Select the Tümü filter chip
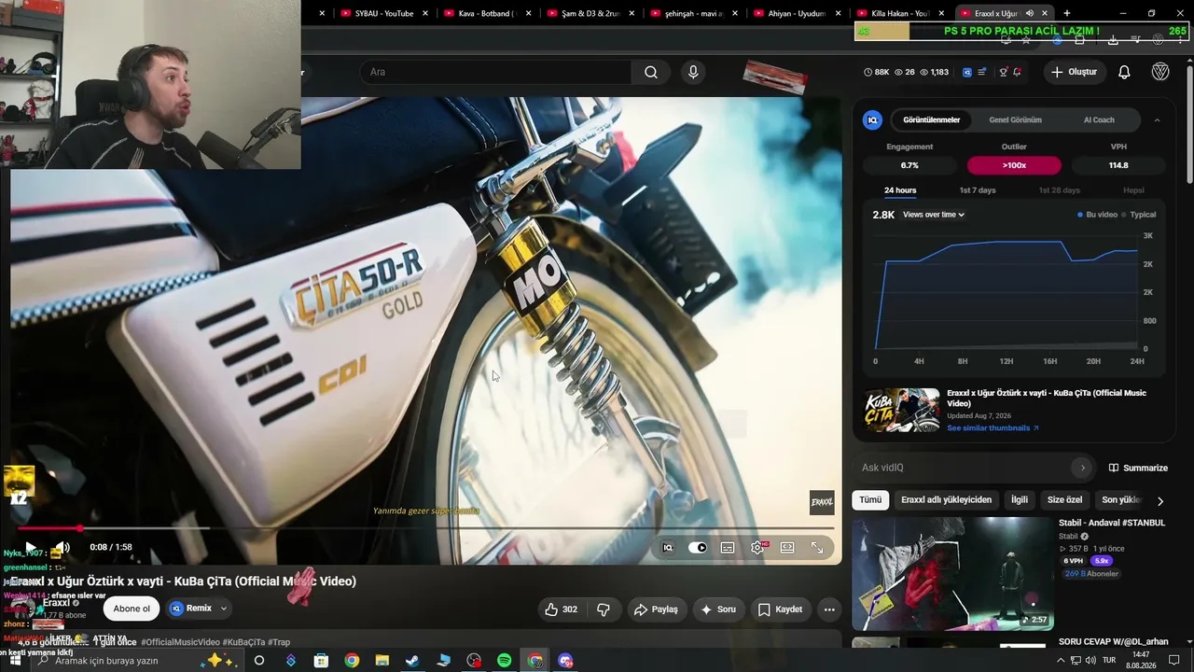Viewport: 1194px width, 672px height. tap(870, 500)
